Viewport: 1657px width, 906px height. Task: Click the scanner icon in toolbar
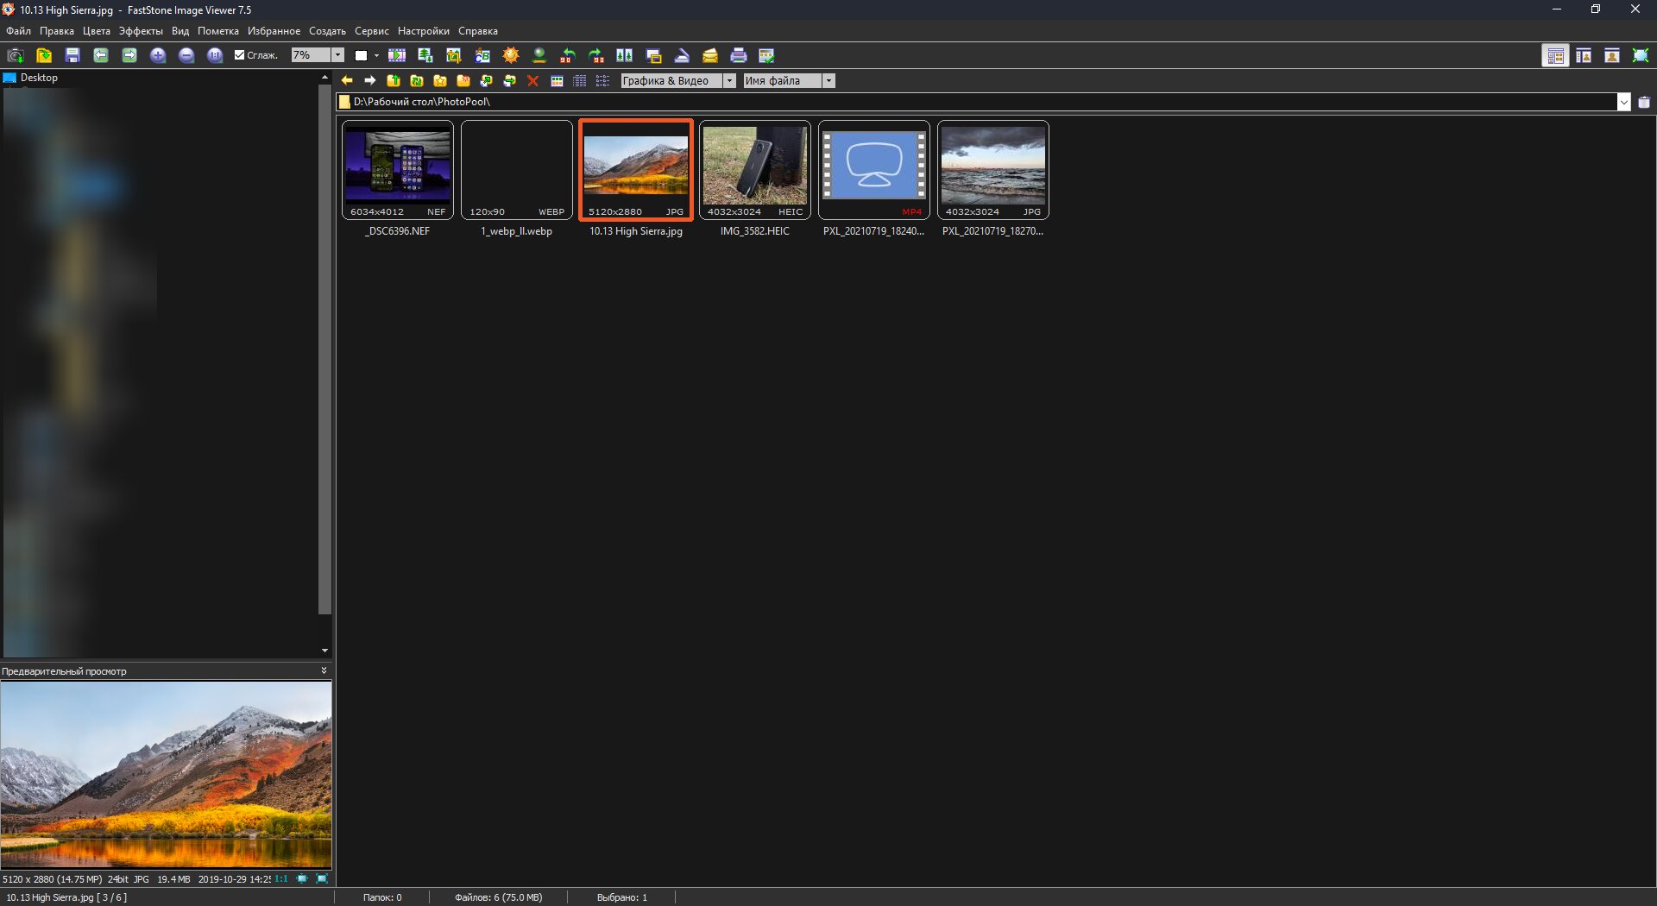pyautogui.click(x=682, y=55)
